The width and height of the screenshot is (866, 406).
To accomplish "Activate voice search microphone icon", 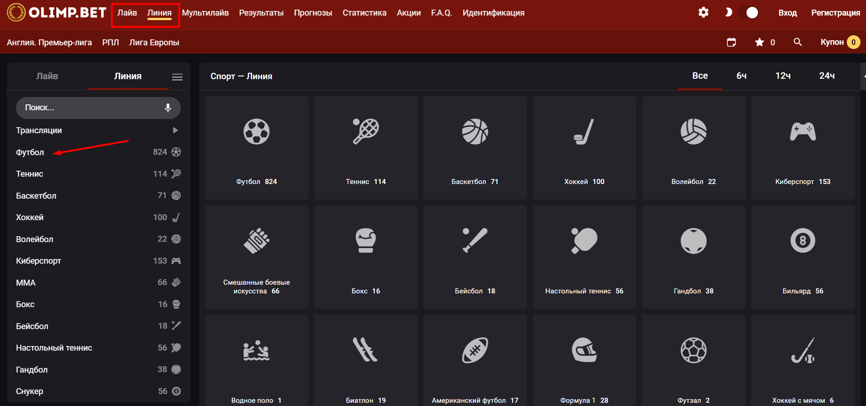I will [x=168, y=108].
